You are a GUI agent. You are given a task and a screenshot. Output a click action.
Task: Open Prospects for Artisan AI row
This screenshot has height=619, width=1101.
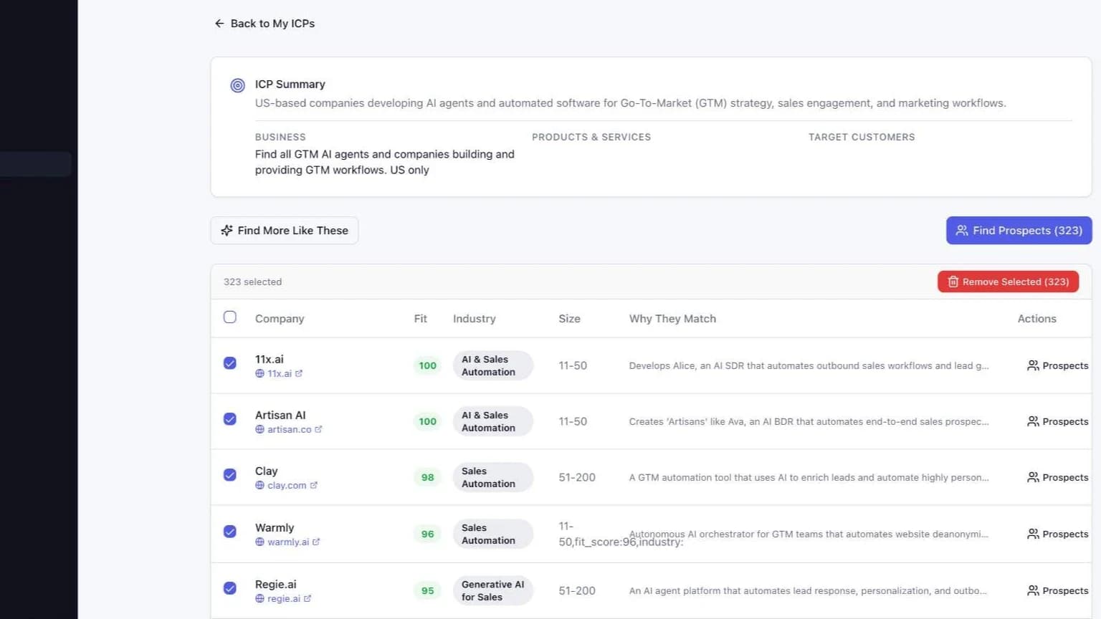pyautogui.click(x=1057, y=421)
